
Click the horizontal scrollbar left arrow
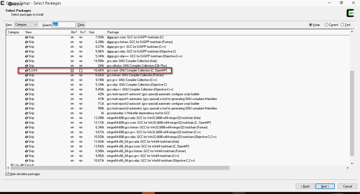coord(8,168)
